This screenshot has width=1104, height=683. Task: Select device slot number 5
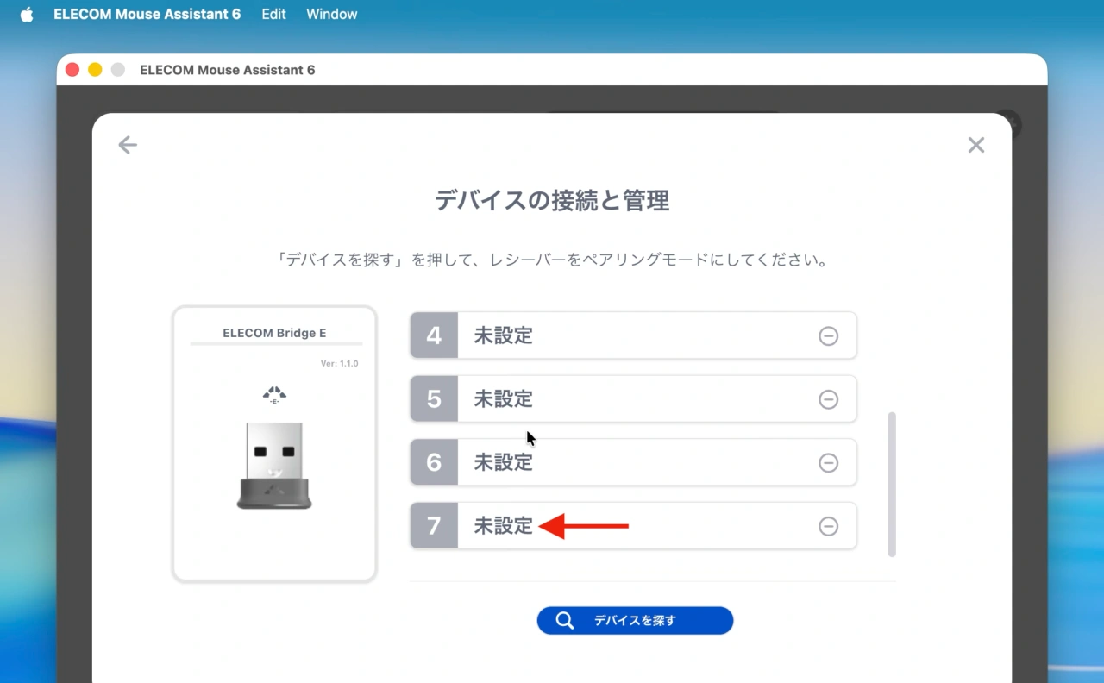pos(633,399)
